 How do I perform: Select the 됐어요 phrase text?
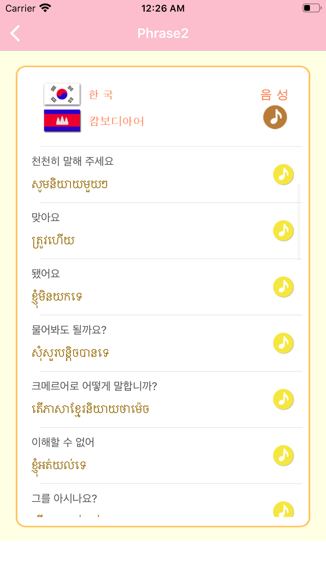[46, 273]
